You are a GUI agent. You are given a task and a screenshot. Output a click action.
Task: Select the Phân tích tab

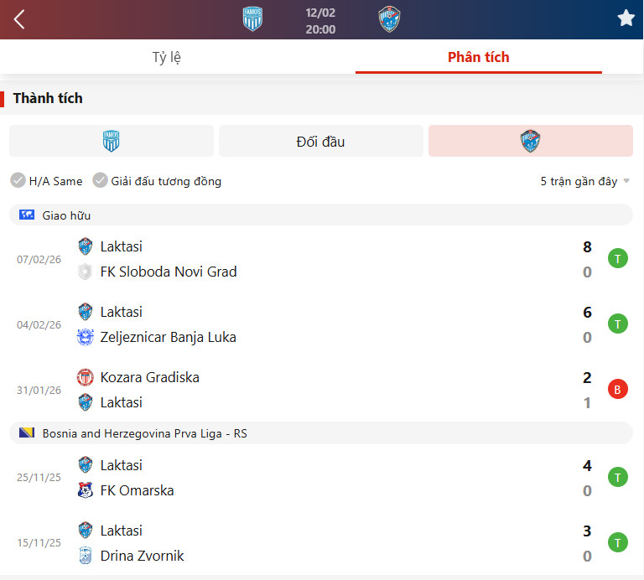[479, 57]
